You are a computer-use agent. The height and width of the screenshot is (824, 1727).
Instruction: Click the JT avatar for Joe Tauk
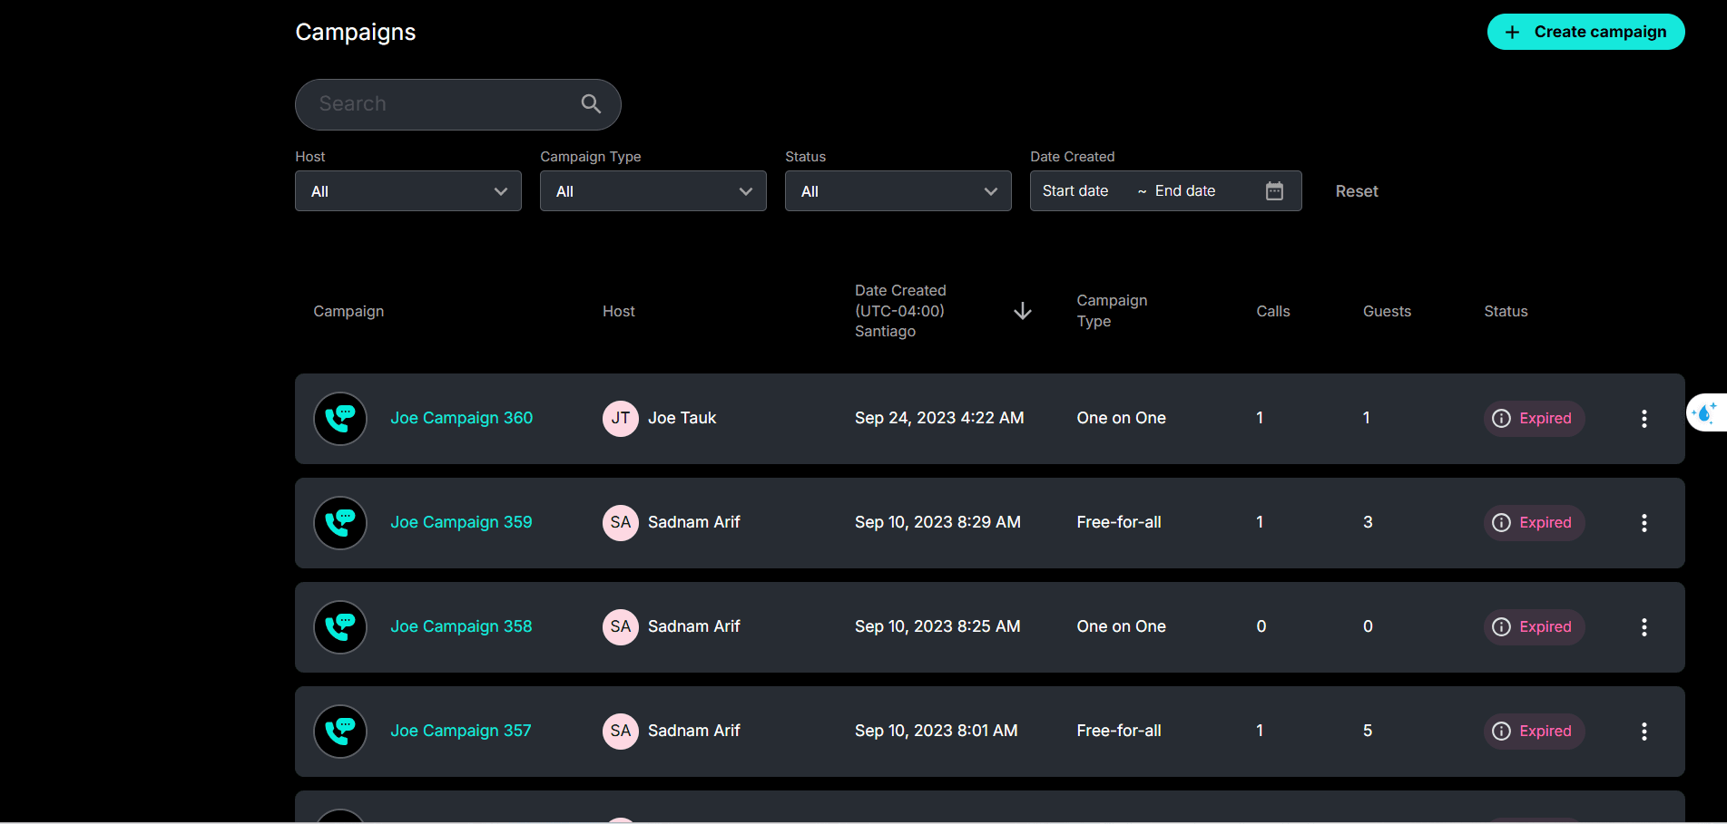(x=621, y=419)
